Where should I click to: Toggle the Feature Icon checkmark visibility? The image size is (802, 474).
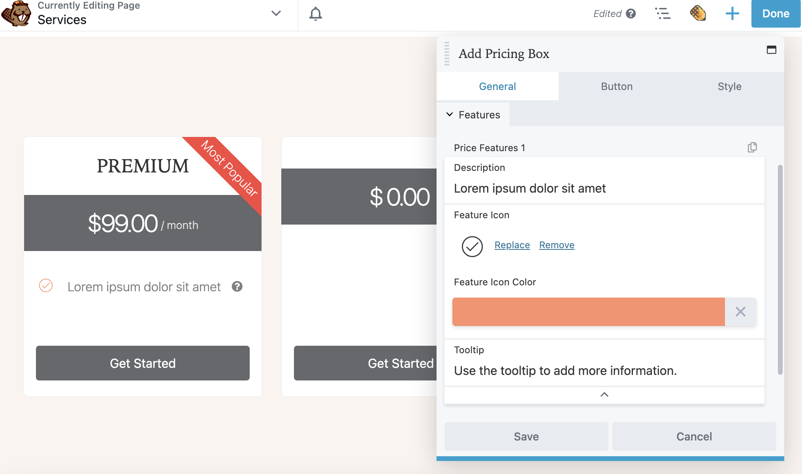(x=472, y=245)
